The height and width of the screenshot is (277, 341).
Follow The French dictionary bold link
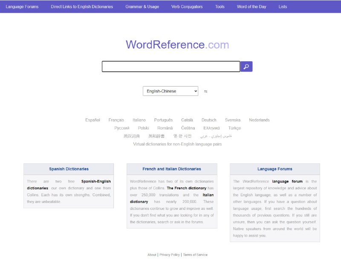click(186, 188)
